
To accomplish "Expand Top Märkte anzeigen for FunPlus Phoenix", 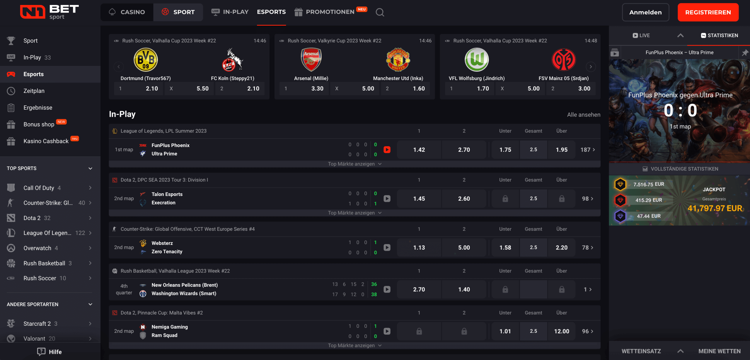I will pos(354,164).
